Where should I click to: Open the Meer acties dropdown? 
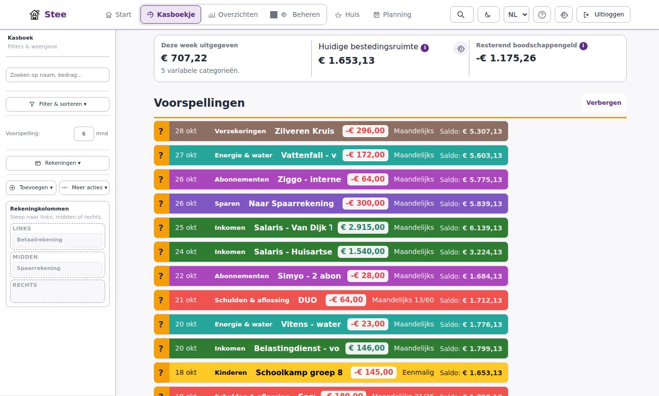(84, 187)
